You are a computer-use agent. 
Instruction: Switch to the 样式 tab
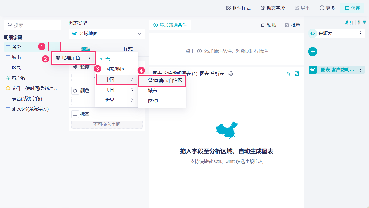tap(128, 49)
